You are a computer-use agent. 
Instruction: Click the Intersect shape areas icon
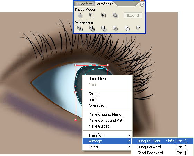[103, 15]
